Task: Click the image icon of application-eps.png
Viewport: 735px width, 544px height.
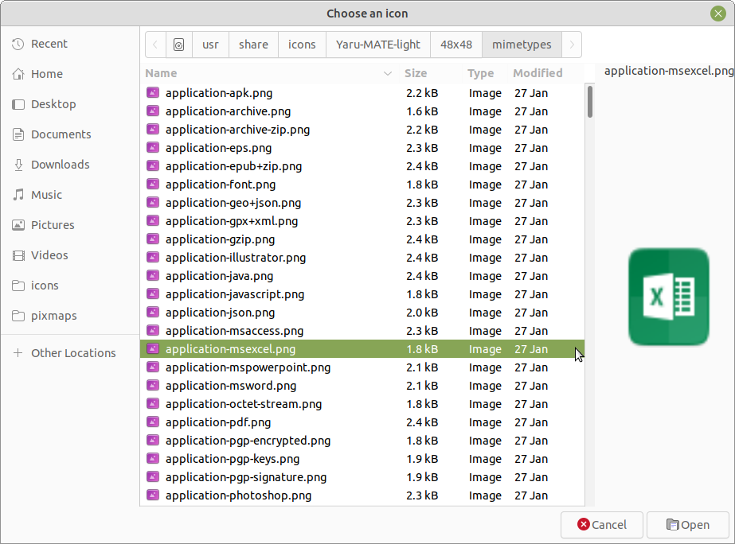Action: [153, 147]
